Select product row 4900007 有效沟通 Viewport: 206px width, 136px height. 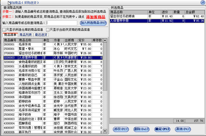pyautogui.click(x=53, y=128)
